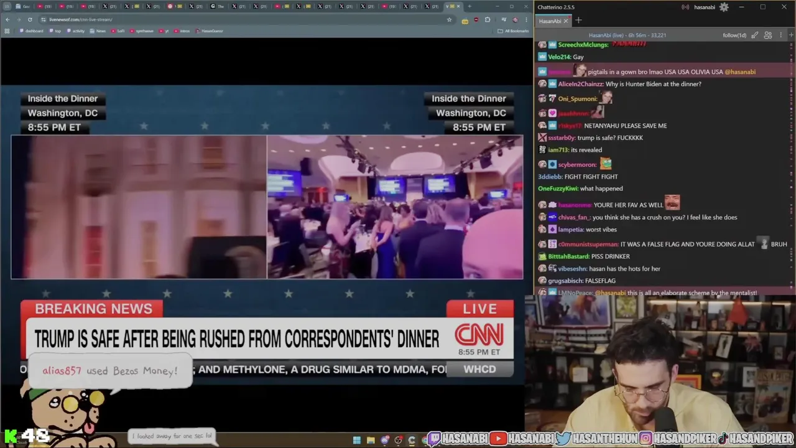The width and height of the screenshot is (796, 448).
Task: Click the yellow extension icon in Chrome toolbar
Action: pos(465,20)
